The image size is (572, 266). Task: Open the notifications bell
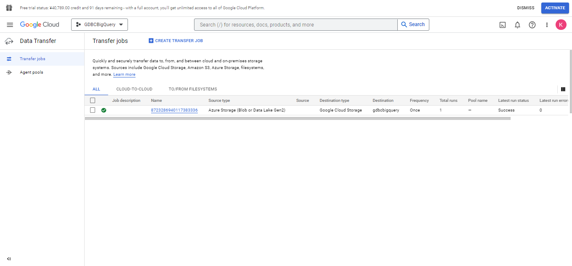pos(517,25)
